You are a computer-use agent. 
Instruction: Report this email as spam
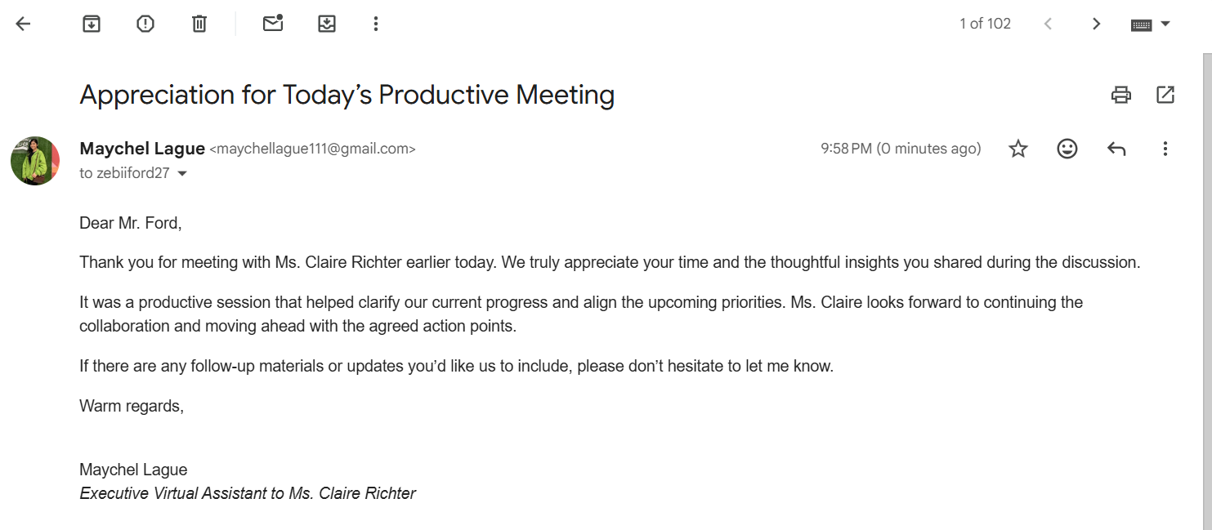pos(145,24)
